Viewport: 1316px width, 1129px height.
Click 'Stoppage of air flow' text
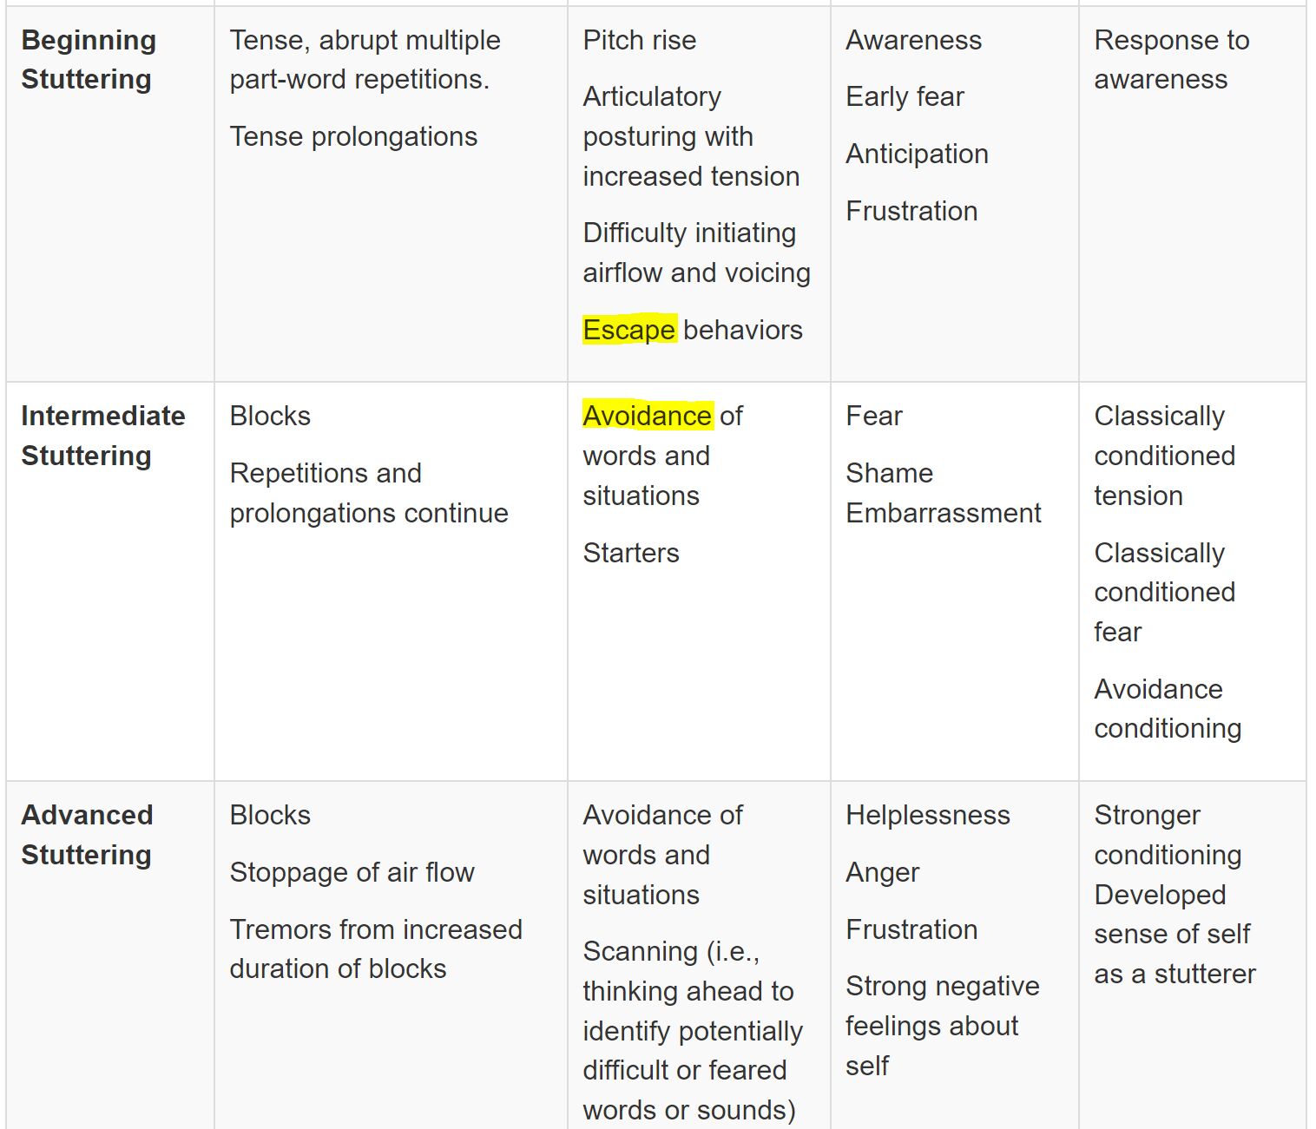click(x=352, y=872)
